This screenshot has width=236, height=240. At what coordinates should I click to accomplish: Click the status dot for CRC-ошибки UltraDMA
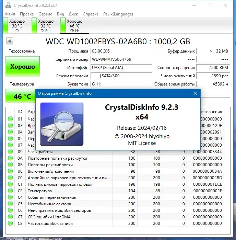10,217
